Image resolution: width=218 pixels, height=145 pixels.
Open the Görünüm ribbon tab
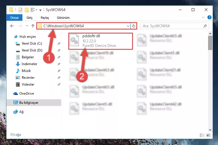[x=63, y=18]
